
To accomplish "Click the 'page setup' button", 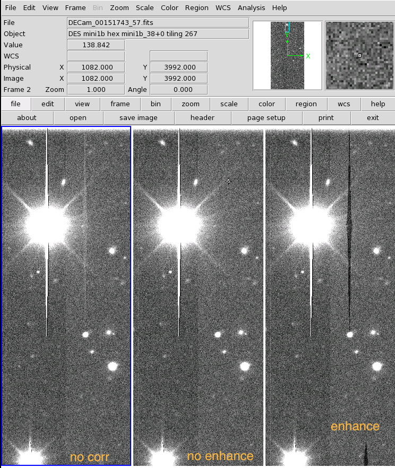I will point(266,118).
